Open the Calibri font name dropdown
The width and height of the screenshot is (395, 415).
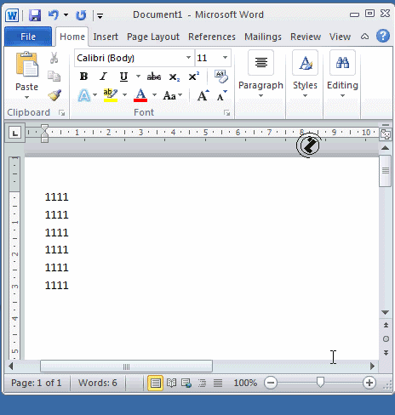[x=188, y=58]
